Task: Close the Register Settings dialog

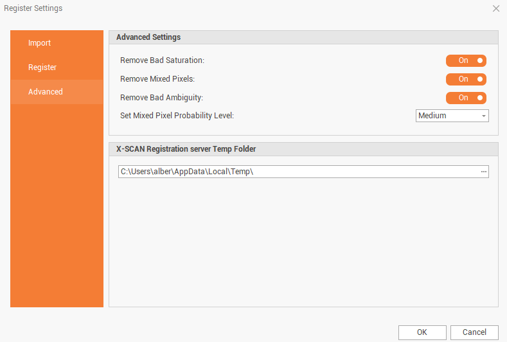Action: click(495, 8)
